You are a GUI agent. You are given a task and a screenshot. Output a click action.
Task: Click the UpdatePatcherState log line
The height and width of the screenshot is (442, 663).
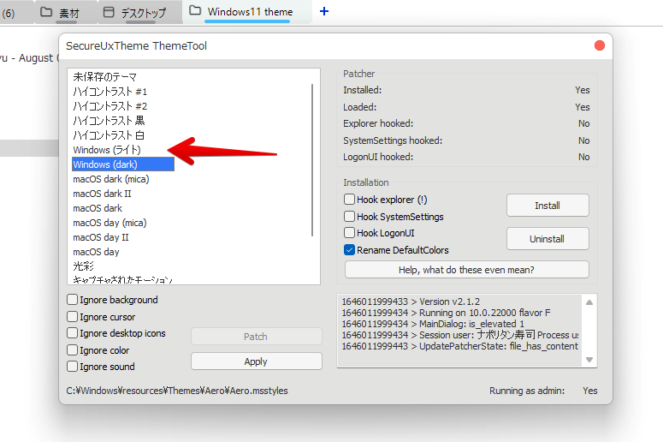pyautogui.click(x=460, y=346)
